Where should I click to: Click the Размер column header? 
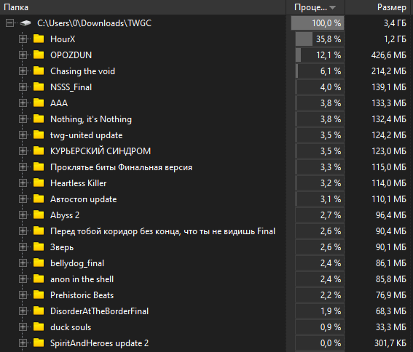pos(379,7)
